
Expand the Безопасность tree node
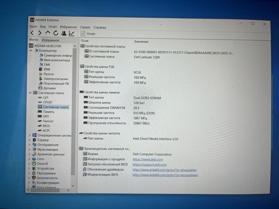(29, 178)
